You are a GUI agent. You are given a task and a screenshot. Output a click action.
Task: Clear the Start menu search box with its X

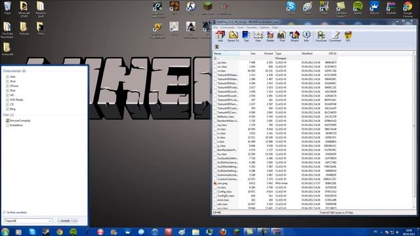point(50,221)
